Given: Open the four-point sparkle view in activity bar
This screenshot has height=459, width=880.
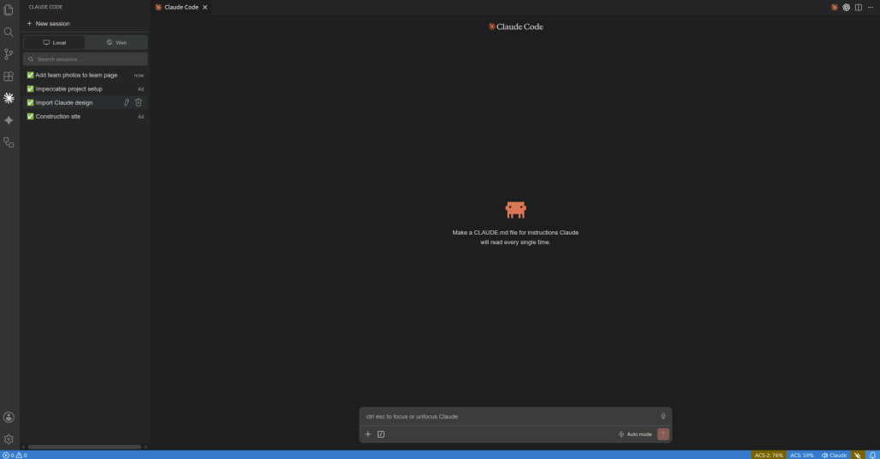Looking at the screenshot, I should point(9,120).
